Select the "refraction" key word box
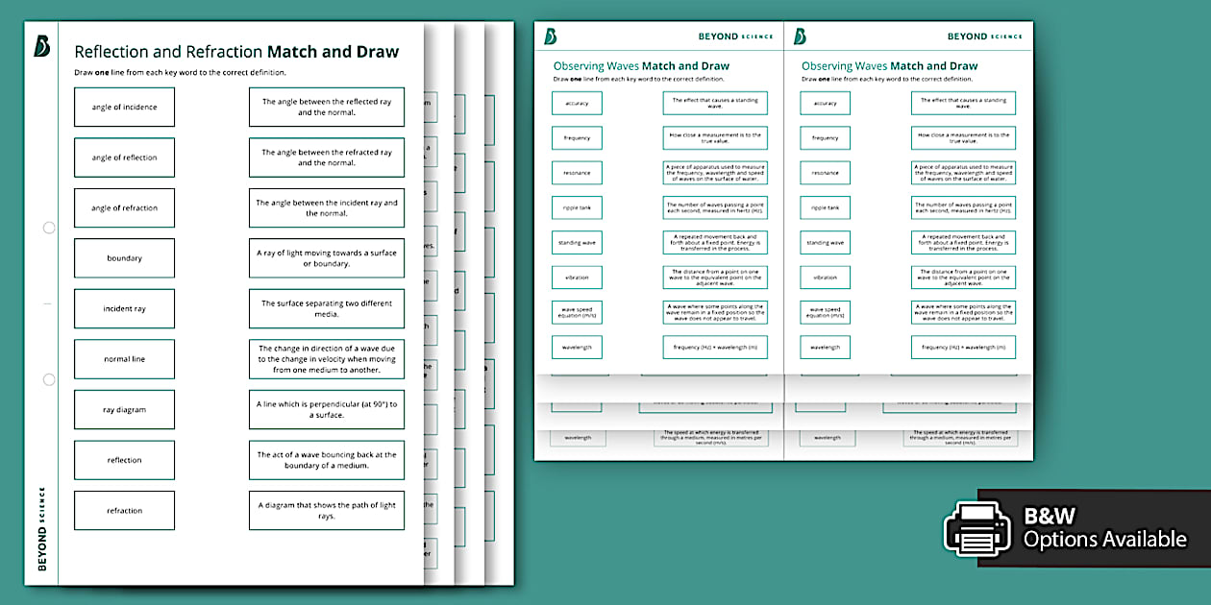This screenshot has width=1211, height=605. pos(124,510)
